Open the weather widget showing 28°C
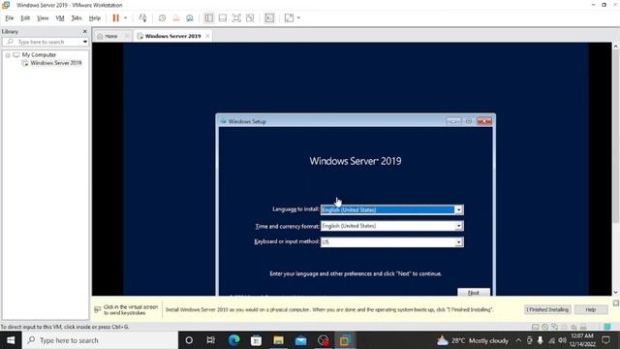Image resolution: width=620 pixels, height=349 pixels. pos(473,340)
